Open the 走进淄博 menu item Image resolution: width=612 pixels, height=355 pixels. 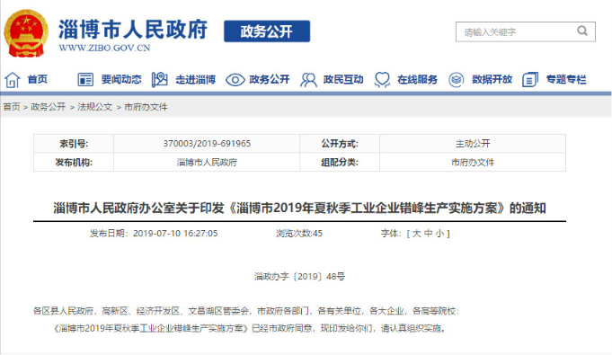point(196,80)
